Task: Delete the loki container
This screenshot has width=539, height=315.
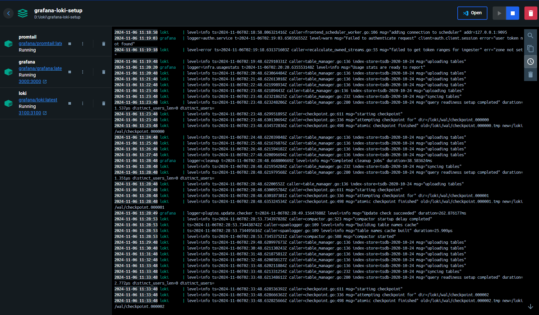Action: tap(104, 103)
